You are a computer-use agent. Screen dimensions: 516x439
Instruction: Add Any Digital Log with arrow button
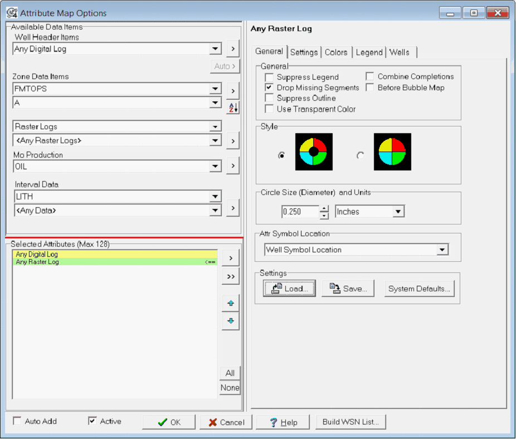pyautogui.click(x=232, y=49)
